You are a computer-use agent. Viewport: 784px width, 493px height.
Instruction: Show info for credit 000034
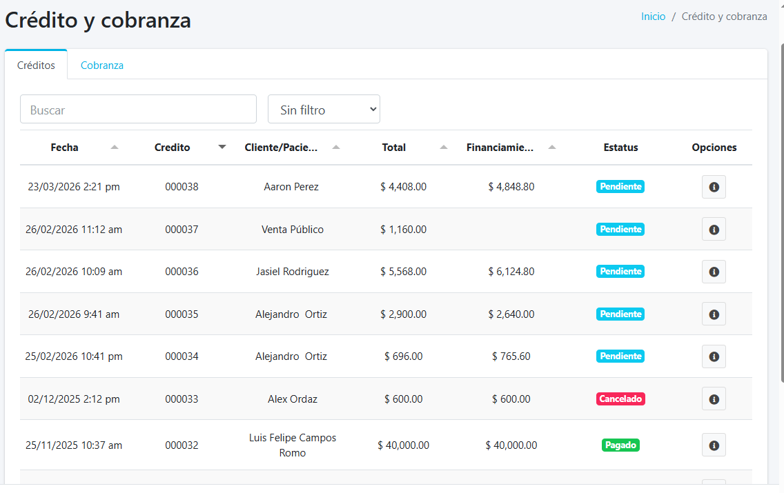coord(714,356)
